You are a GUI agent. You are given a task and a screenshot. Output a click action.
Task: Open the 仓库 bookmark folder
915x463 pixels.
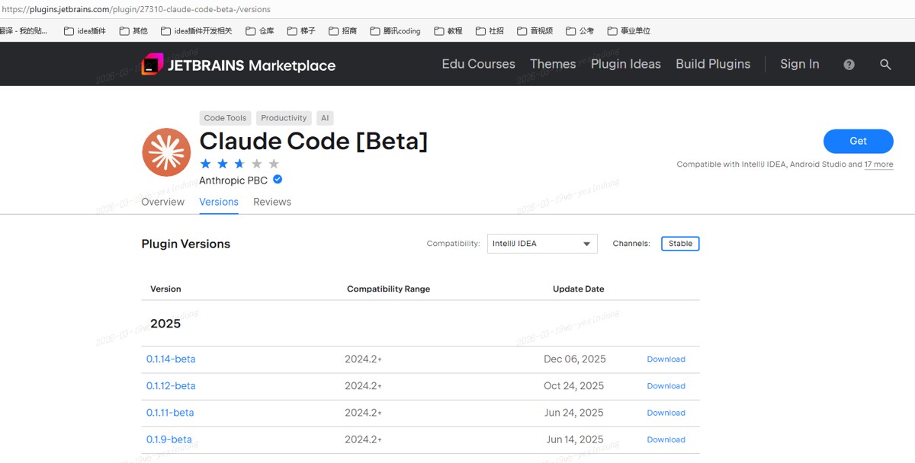coord(259,31)
